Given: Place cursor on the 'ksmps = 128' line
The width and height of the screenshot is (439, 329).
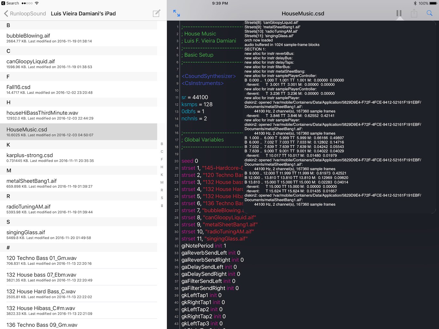Looking at the screenshot, I should tap(197, 104).
